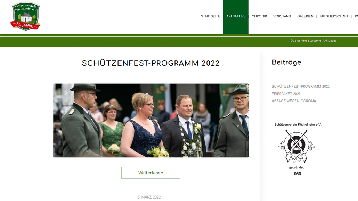Go to the Vorstand page

[x=282, y=16]
